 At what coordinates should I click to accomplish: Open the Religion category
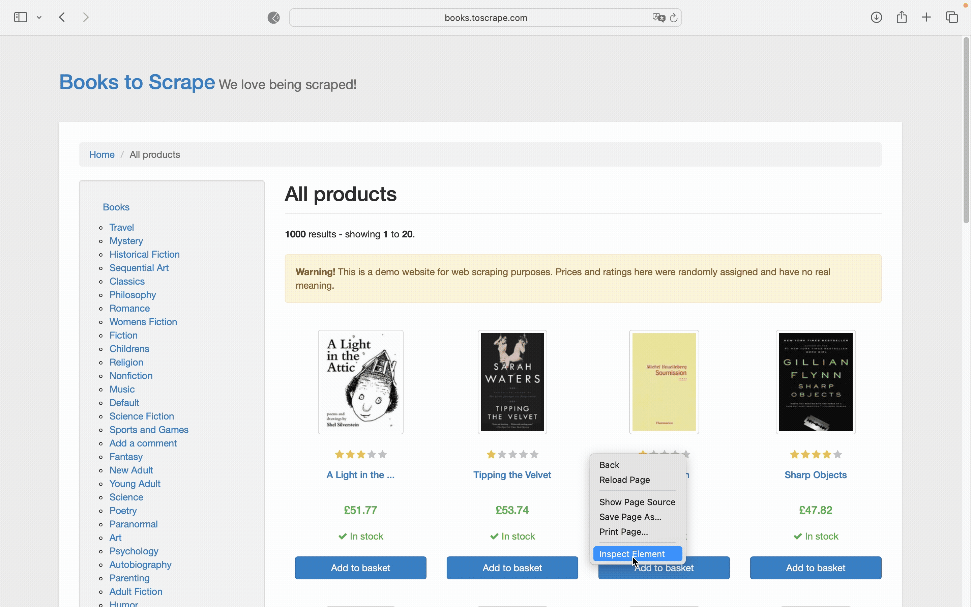(x=126, y=363)
